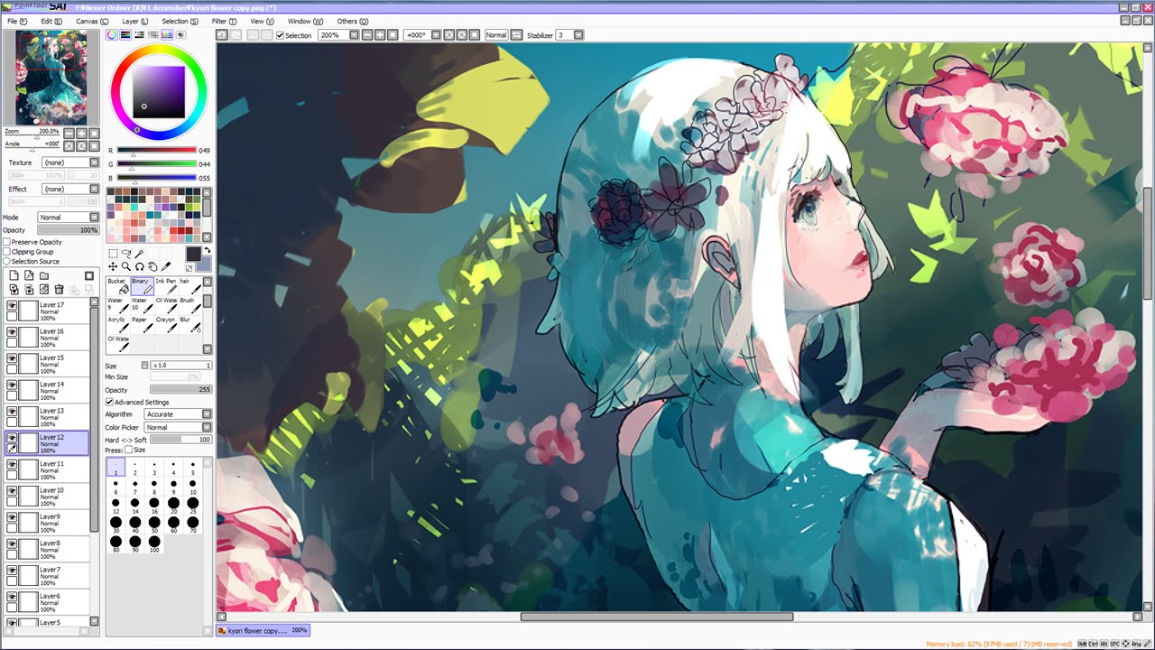Screen dimensions: 1155x650
Task: Create a new layer folder
Action: [x=44, y=275]
